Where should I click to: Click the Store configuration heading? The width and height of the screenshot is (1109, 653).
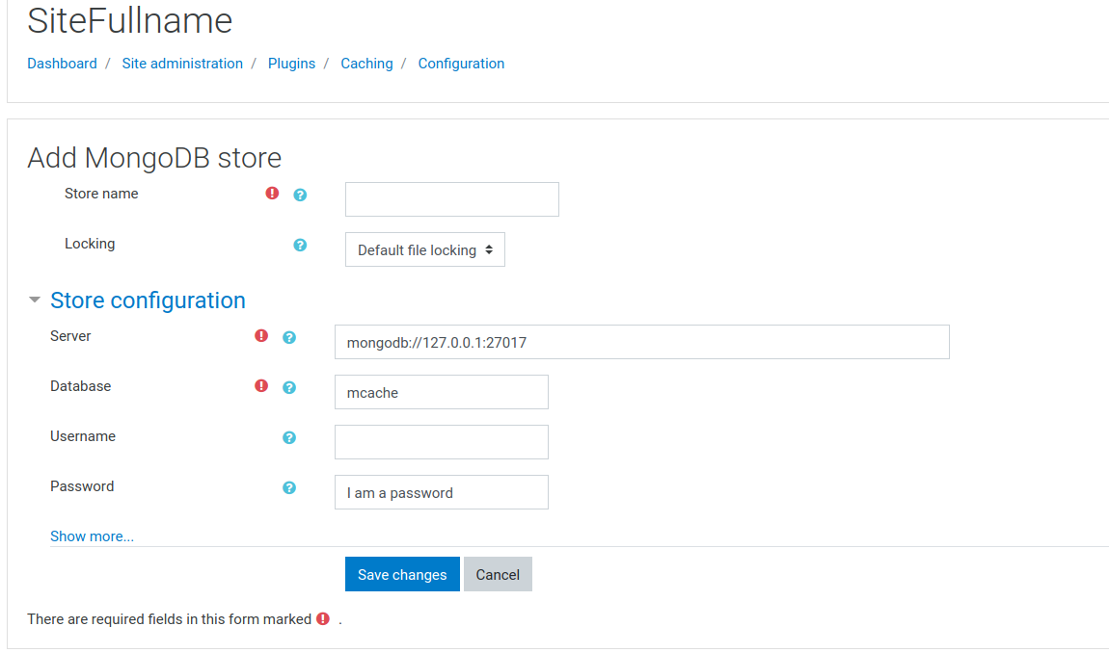point(148,300)
